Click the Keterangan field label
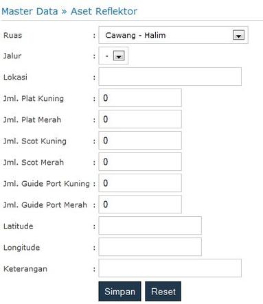Screen dimensions: 263x304 click(x=25, y=269)
